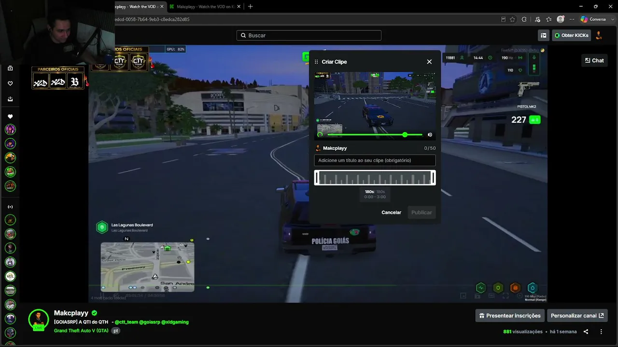Click the share icon below the video

pos(586,332)
